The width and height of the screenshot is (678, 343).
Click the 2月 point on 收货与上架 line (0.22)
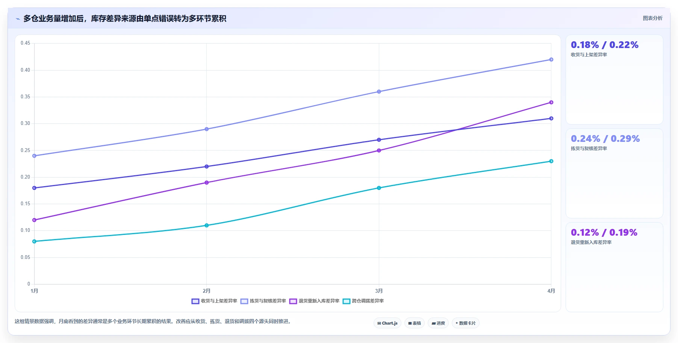tap(207, 167)
